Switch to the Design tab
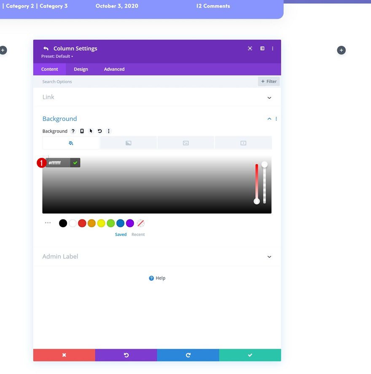Image resolution: width=371 pixels, height=374 pixels. tap(81, 69)
